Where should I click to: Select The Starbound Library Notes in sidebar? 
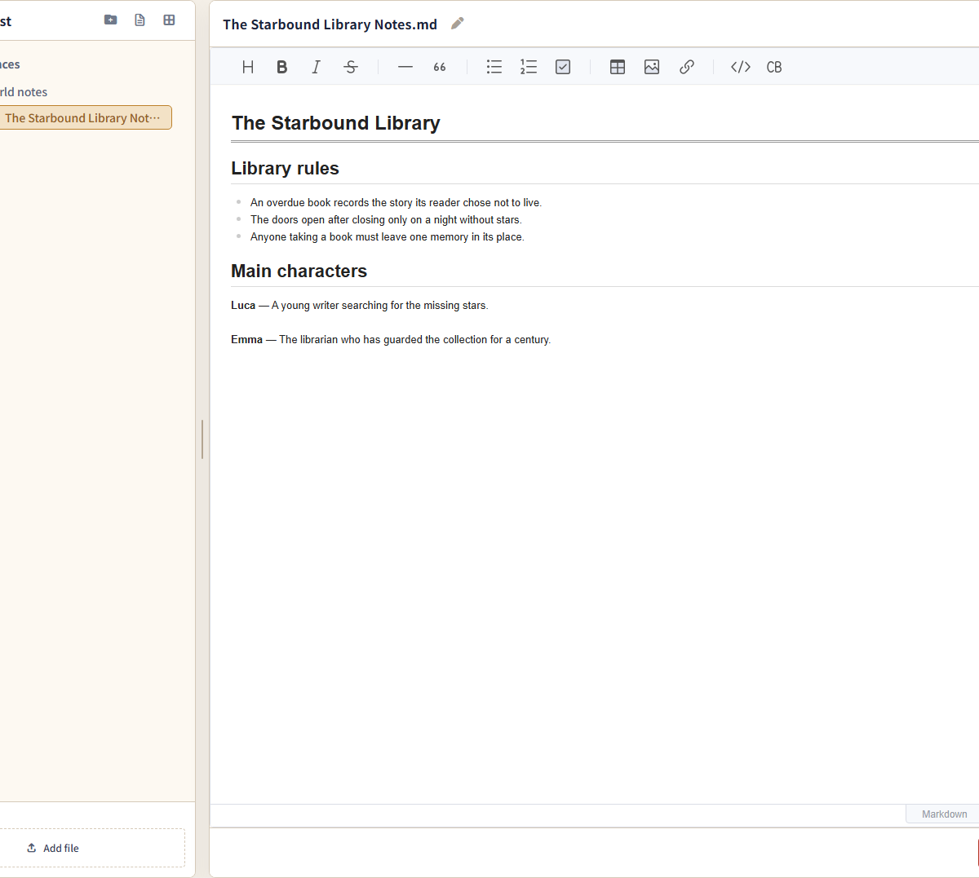click(x=85, y=117)
